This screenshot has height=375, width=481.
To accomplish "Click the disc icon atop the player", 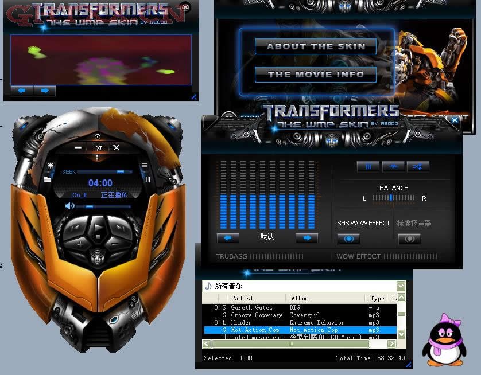I will pos(98,136).
